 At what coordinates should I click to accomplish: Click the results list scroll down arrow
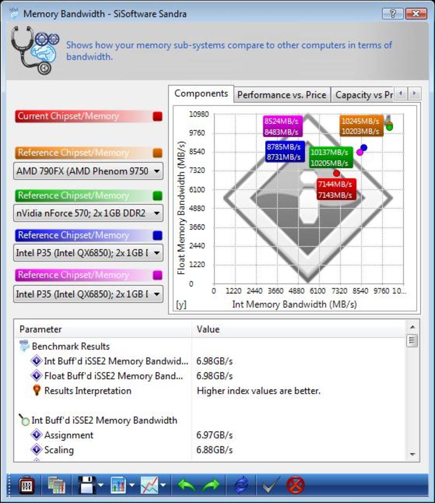click(412, 454)
